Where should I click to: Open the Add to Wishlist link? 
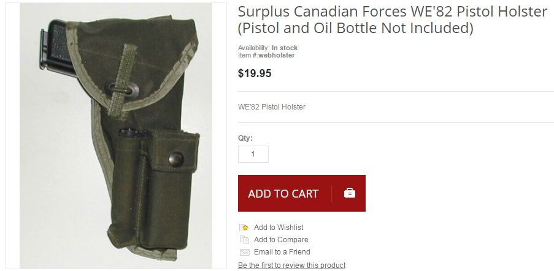[279, 228]
